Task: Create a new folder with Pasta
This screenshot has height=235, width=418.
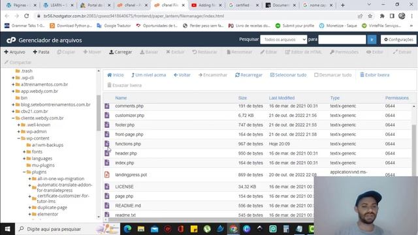Action: click(x=41, y=52)
